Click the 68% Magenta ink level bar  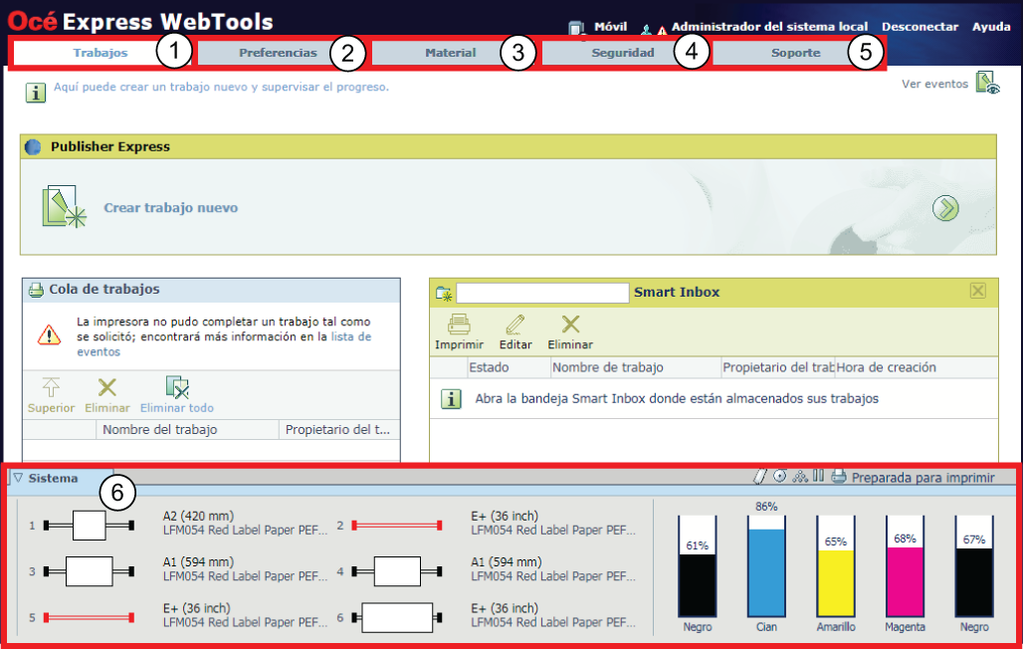pos(905,566)
